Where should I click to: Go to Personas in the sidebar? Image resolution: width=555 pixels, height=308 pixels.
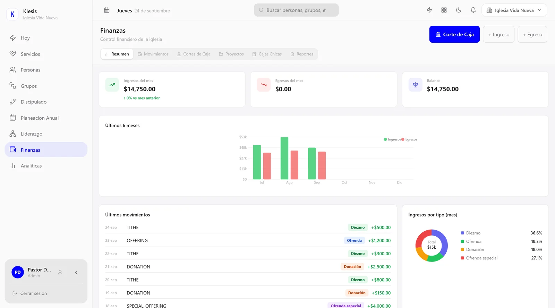point(46,70)
